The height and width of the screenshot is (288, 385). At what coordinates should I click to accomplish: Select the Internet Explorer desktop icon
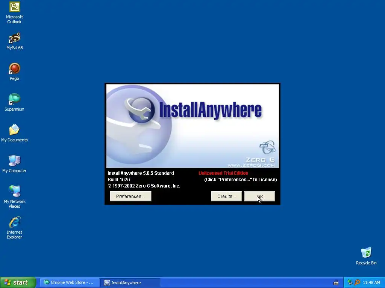pyautogui.click(x=15, y=228)
